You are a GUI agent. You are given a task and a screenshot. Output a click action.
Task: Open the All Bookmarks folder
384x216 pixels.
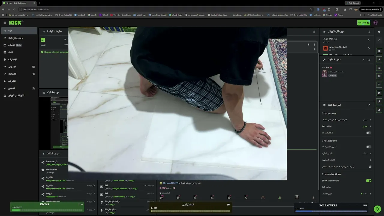[x=374, y=15]
